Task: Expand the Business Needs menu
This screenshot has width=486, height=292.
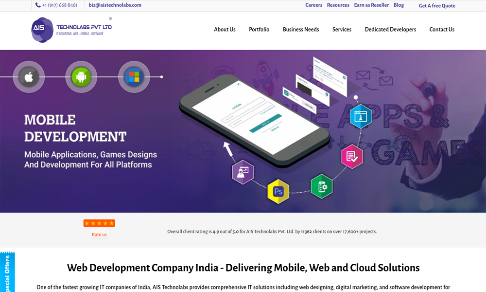Action: point(301,30)
